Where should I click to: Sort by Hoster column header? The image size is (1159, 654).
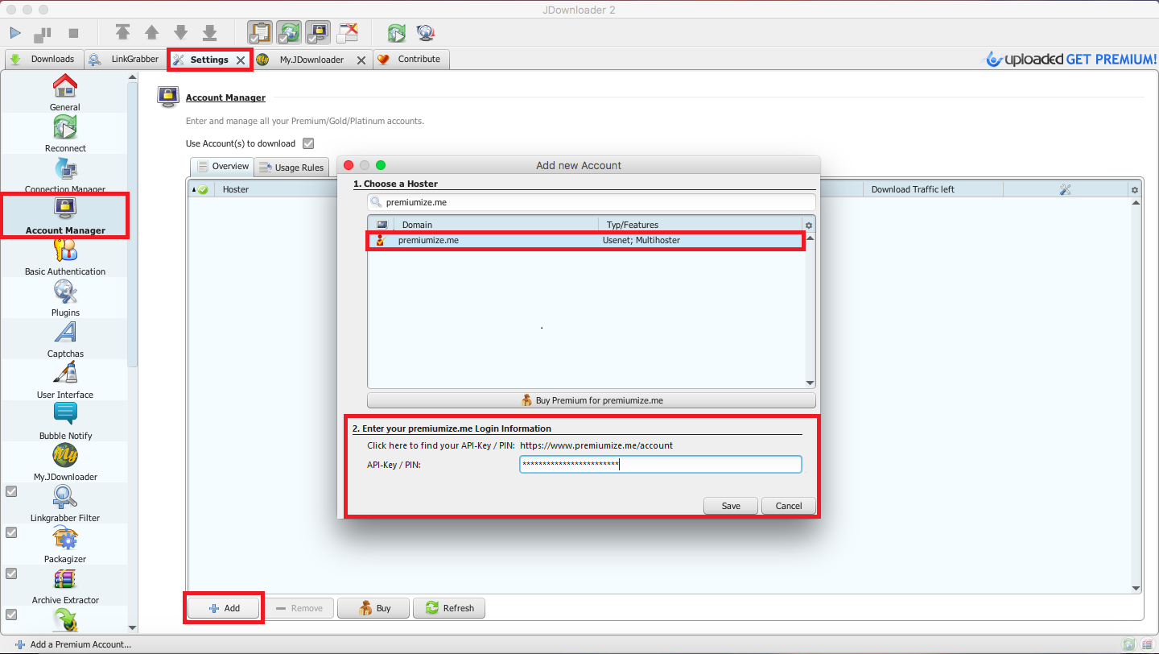click(235, 189)
